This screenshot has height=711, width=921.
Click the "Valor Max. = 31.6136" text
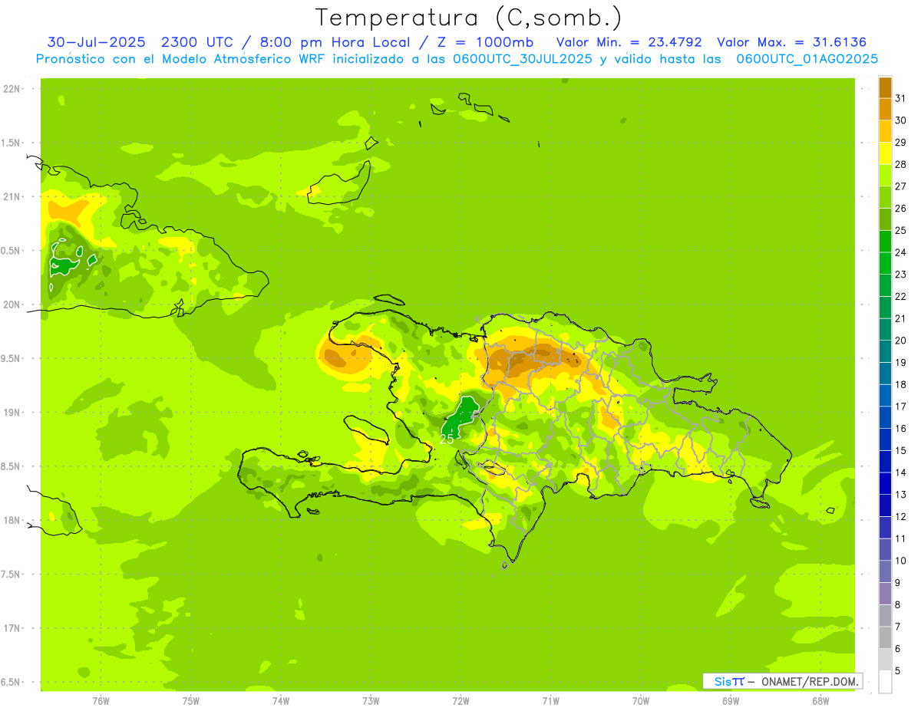pos(793,42)
